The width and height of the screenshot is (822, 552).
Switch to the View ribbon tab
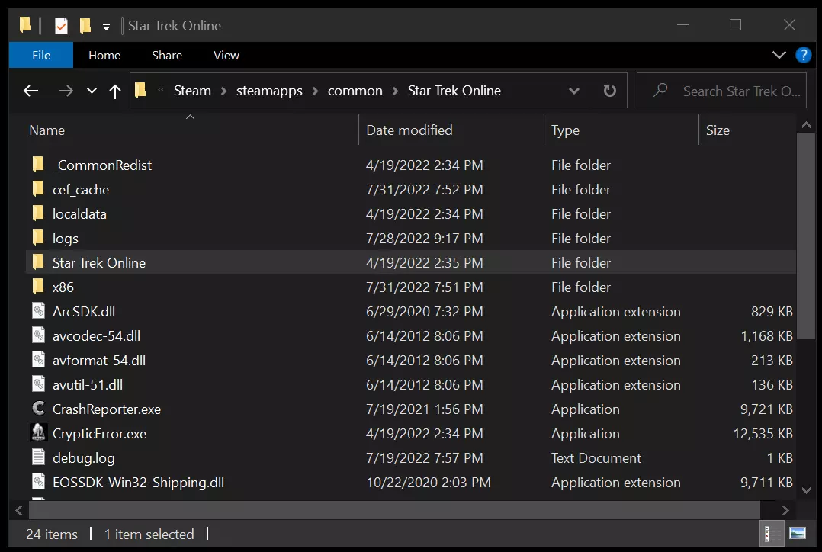226,55
